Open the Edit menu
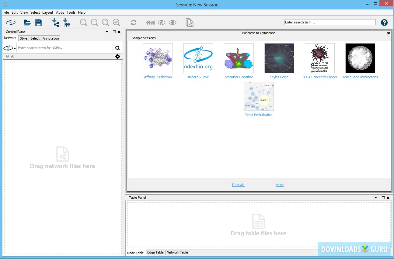Image resolution: width=394 pixels, height=259 pixels. point(15,12)
